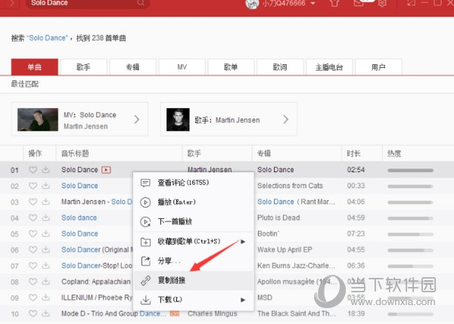
Task: Choose Copy Link (复制链接) in context menu
Action: 194,280
